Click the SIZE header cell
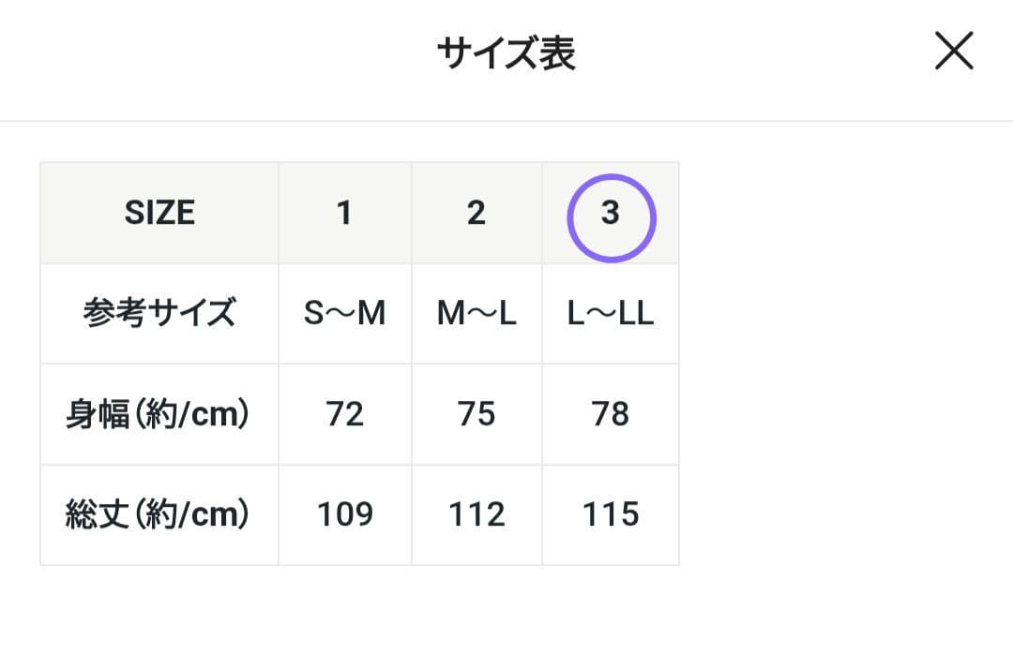Image resolution: width=1013 pixels, height=669 pixels. point(159,214)
